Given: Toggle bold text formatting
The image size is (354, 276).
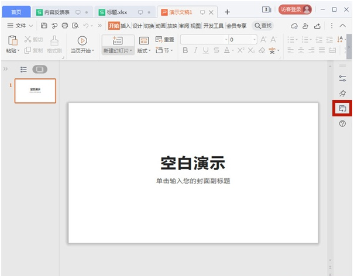Looking at the screenshot, I should [x=185, y=51].
